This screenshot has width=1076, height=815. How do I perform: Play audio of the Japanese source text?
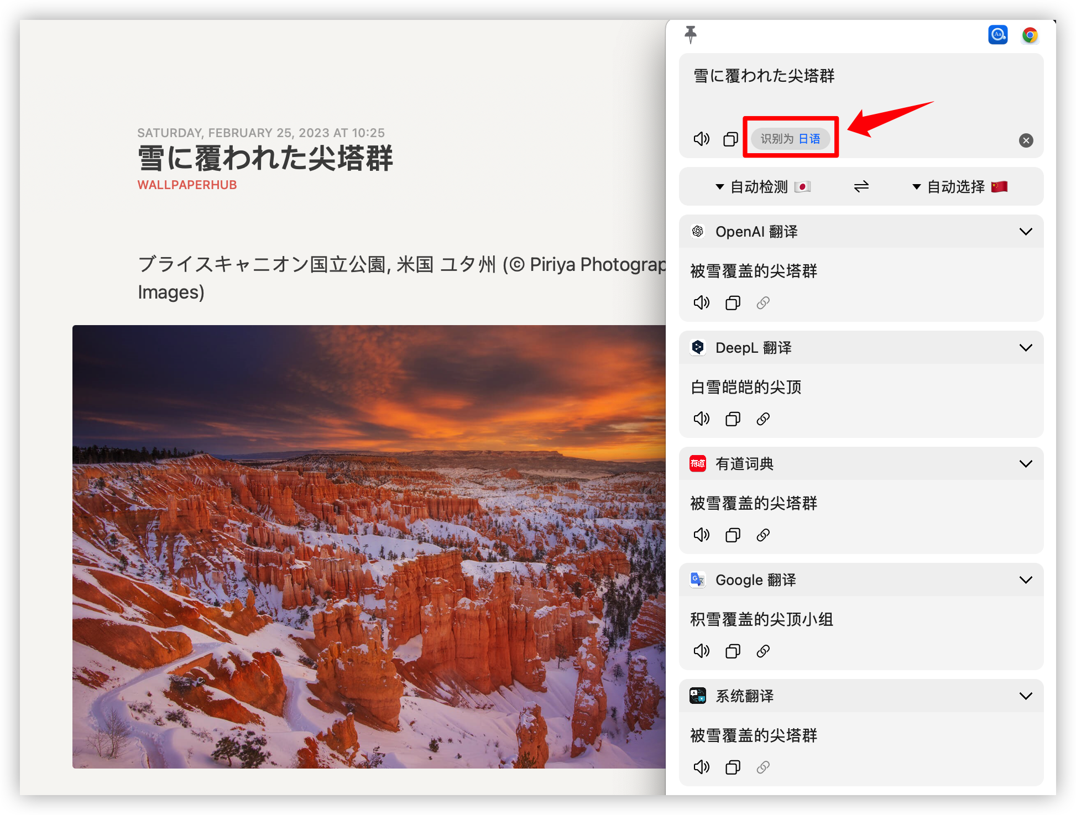701,139
